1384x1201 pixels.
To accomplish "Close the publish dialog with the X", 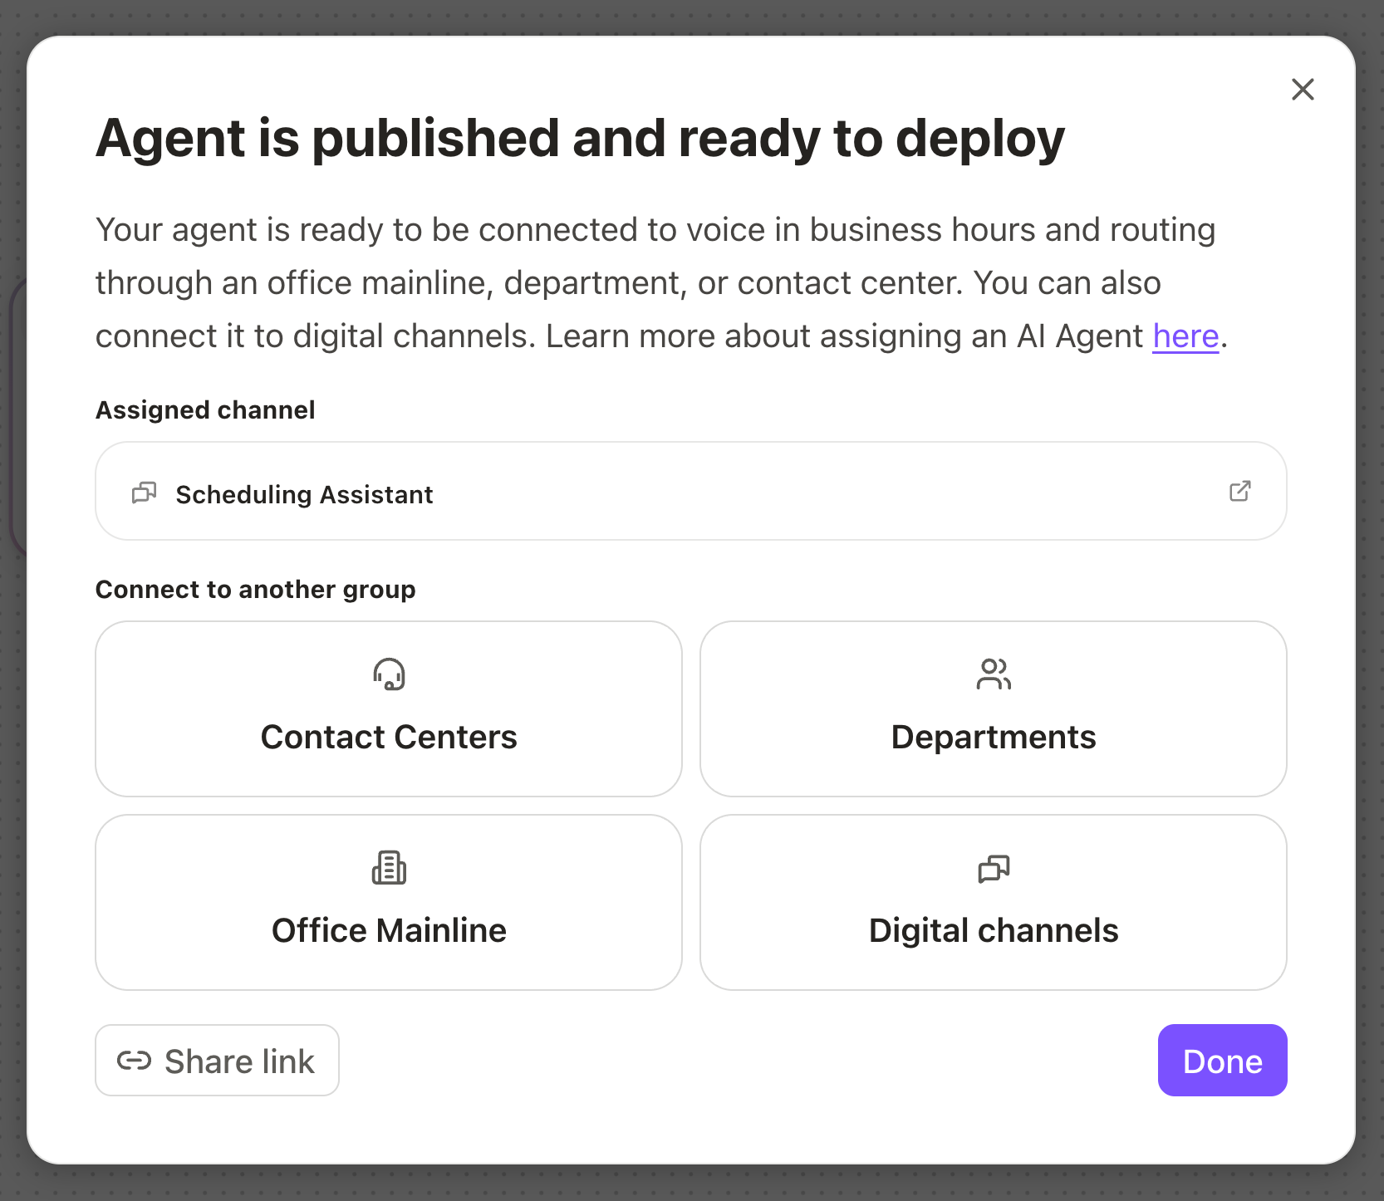I will [x=1303, y=89].
